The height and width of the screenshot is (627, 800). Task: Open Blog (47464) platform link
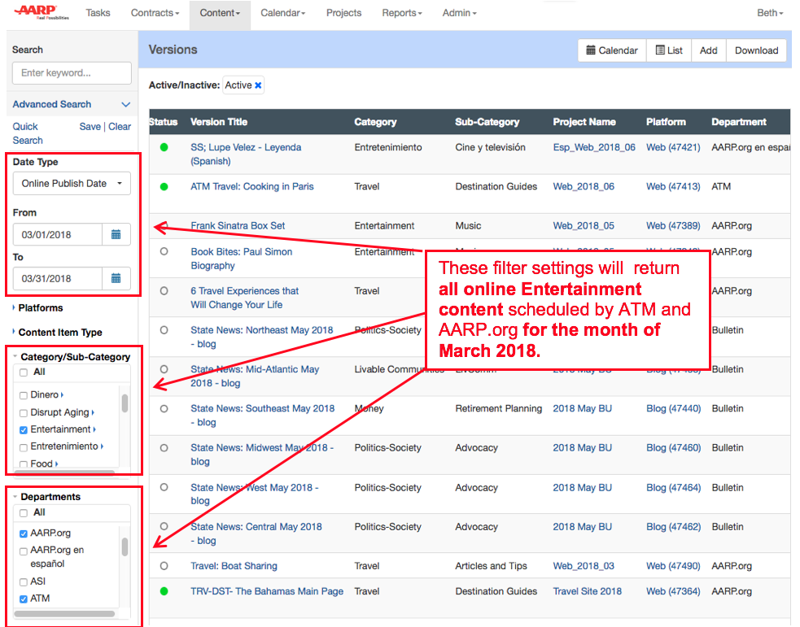[x=674, y=487]
